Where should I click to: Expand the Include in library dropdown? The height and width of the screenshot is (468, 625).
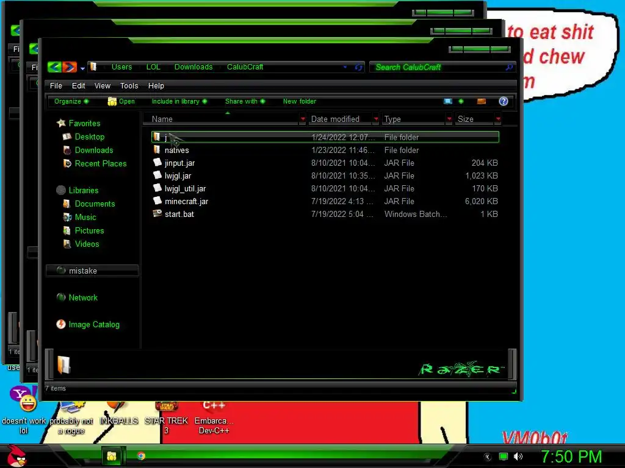point(179,101)
